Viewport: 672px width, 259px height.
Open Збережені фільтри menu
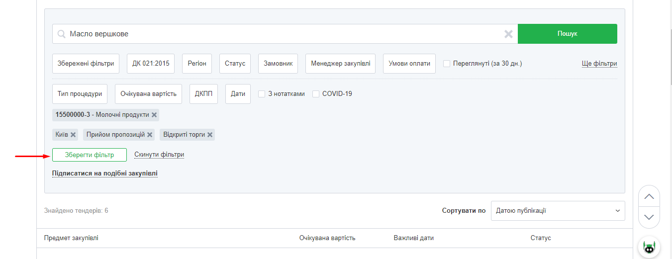tap(86, 64)
